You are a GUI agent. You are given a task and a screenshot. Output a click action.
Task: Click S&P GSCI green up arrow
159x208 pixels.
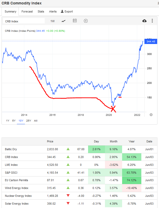68,172
